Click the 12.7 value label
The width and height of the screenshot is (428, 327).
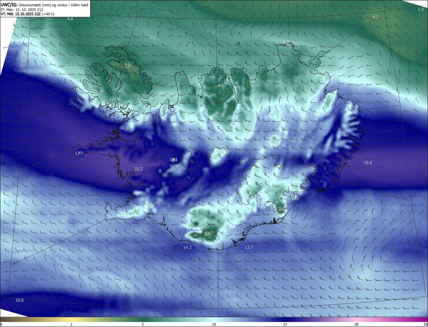tap(79, 153)
